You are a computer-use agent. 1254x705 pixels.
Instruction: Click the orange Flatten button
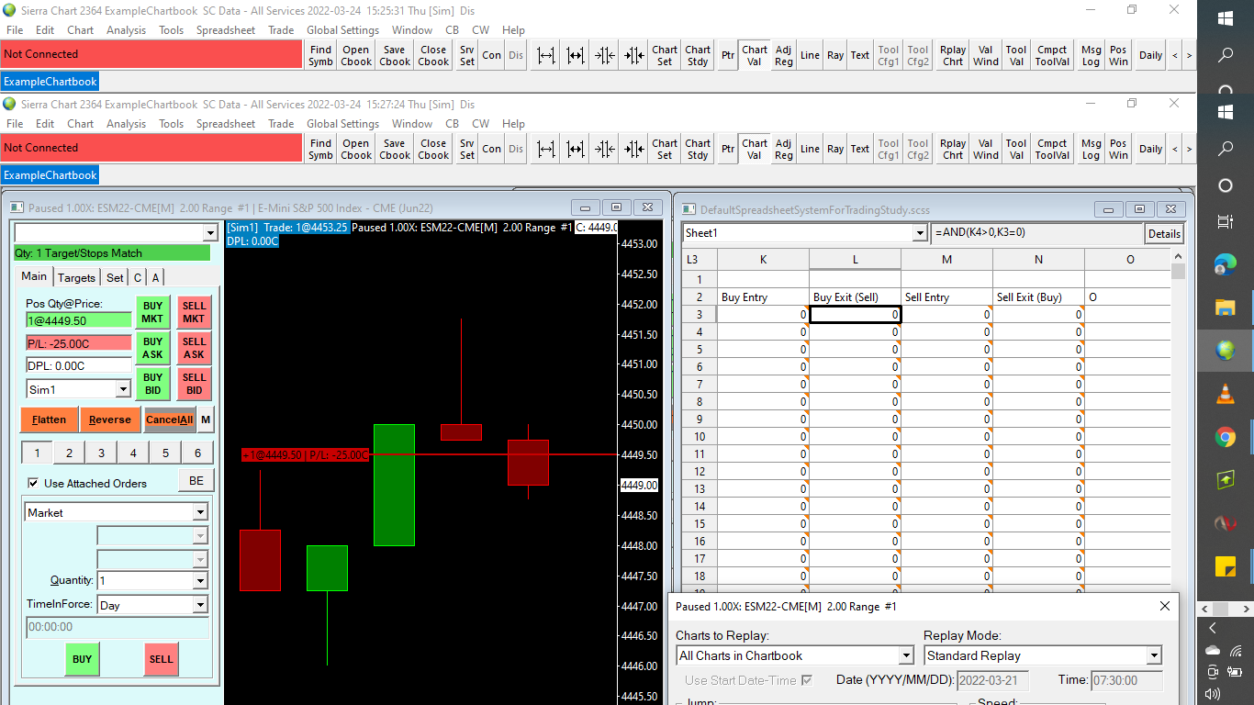(49, 420)
